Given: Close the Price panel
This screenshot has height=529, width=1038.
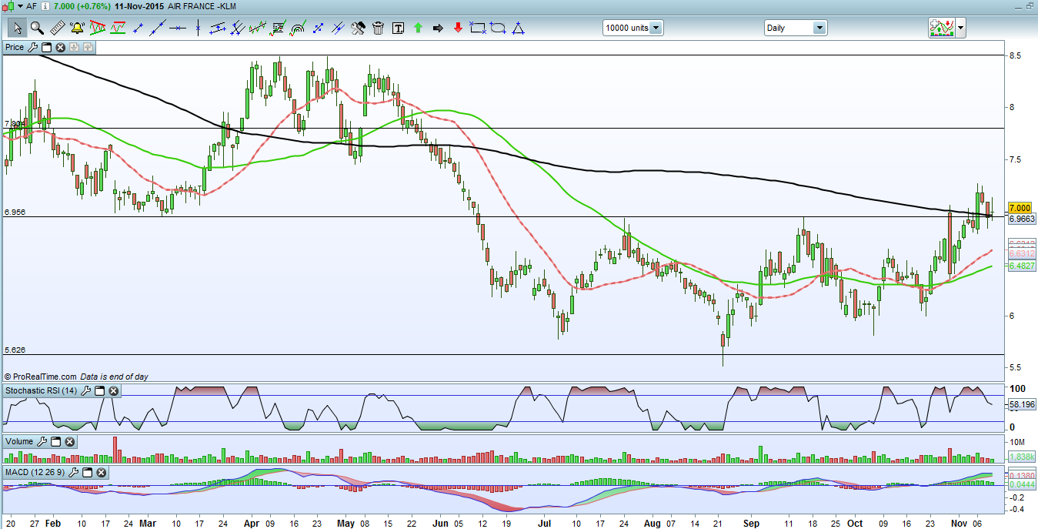Looking at the screenshot, I should tap(60, 48).
